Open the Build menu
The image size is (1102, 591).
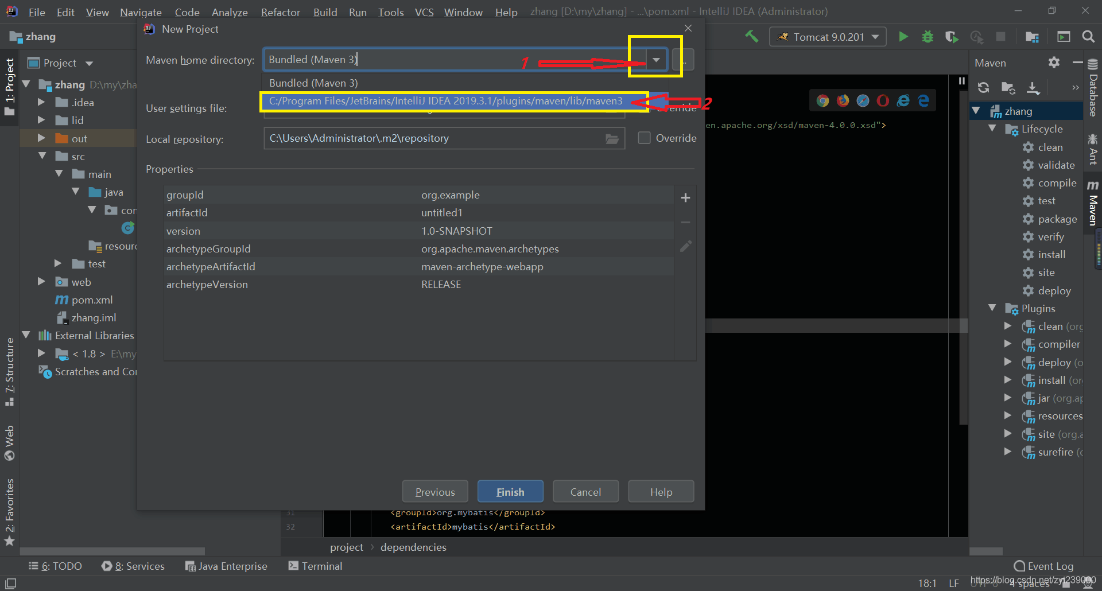point(325,12)
